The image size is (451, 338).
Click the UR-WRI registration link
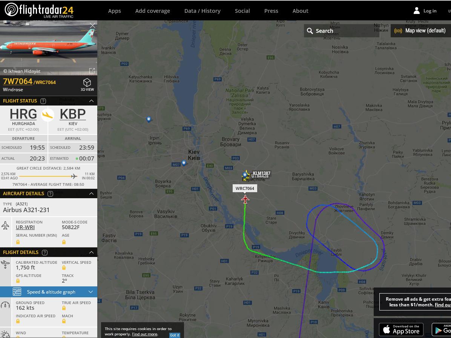tap(25, 227)
